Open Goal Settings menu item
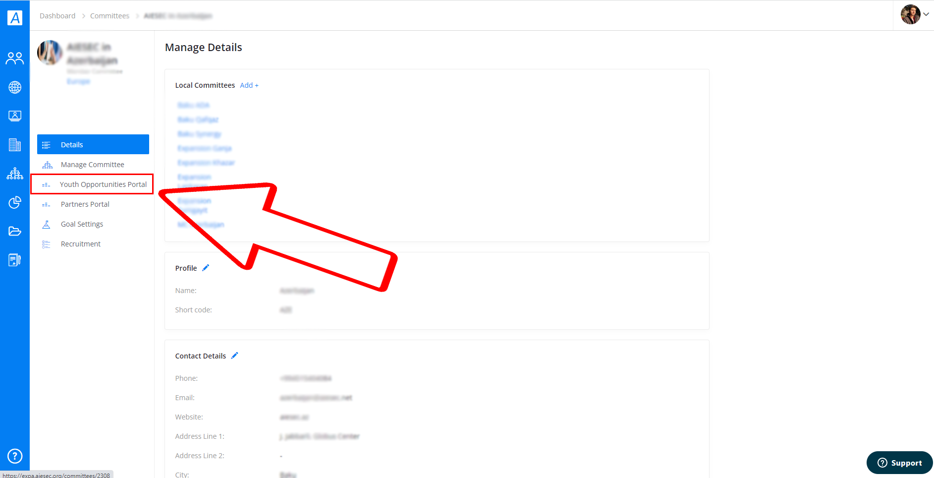This screenshot has height=478, width=934. [x=93, y=224]
